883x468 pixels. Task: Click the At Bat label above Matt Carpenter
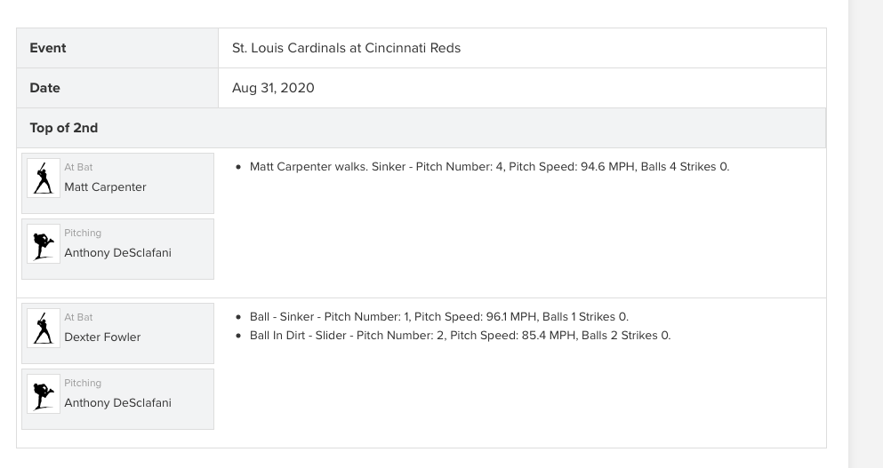point(78,168)
